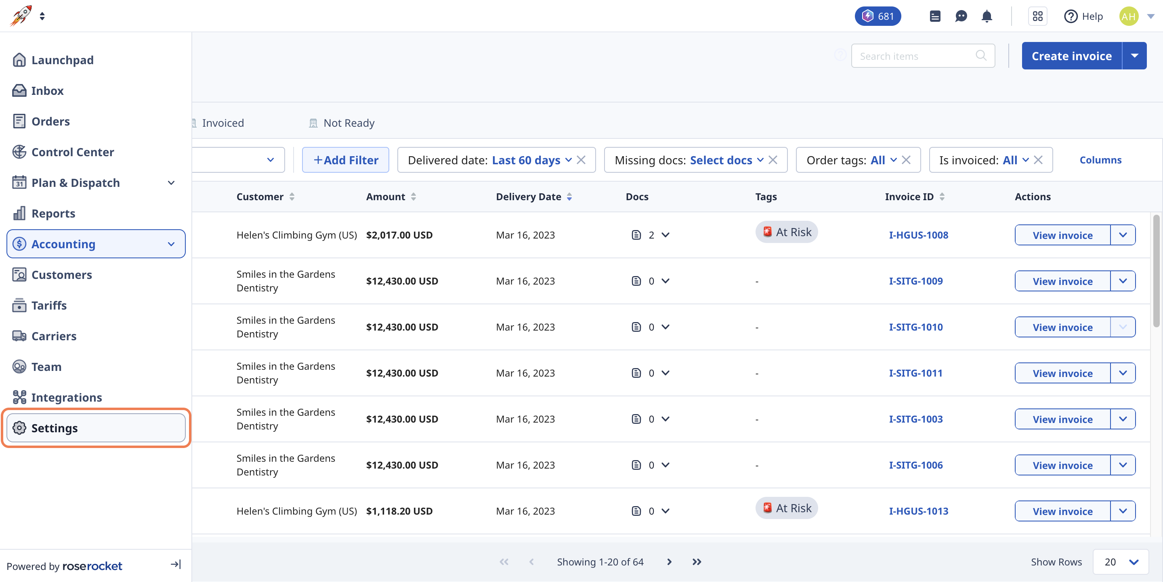Click the apps grid icon in header
1163x582 pixels.
[x=1037, y=16]
